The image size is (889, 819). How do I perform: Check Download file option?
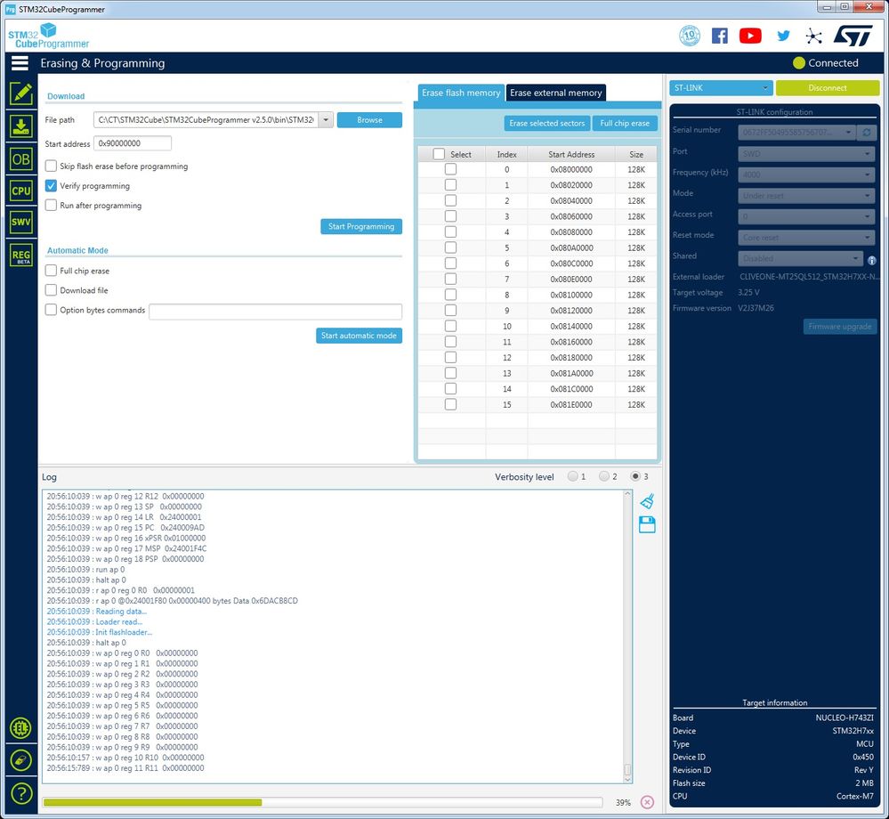point(51,290)
